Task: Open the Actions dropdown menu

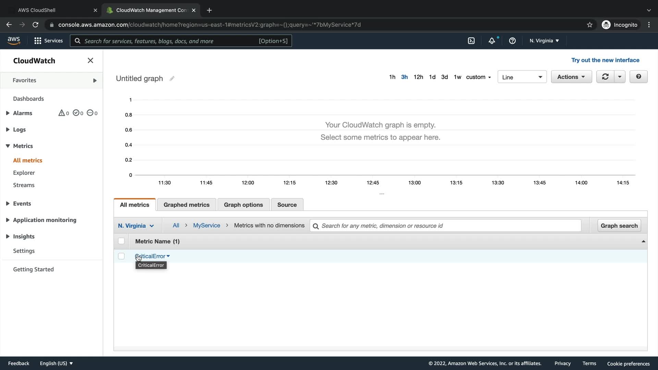Action: click(x=571, y=77)
